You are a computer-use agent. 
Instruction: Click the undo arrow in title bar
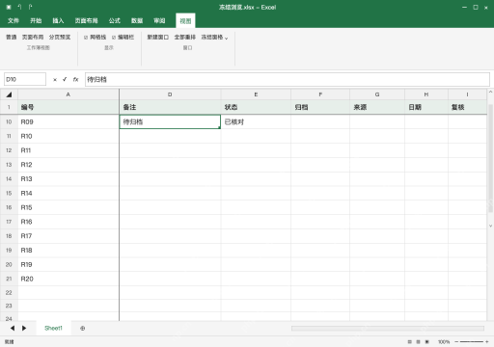(19, 7)
